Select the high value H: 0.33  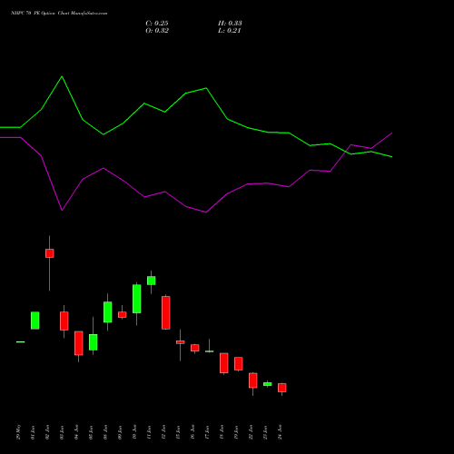click(230, 24)
